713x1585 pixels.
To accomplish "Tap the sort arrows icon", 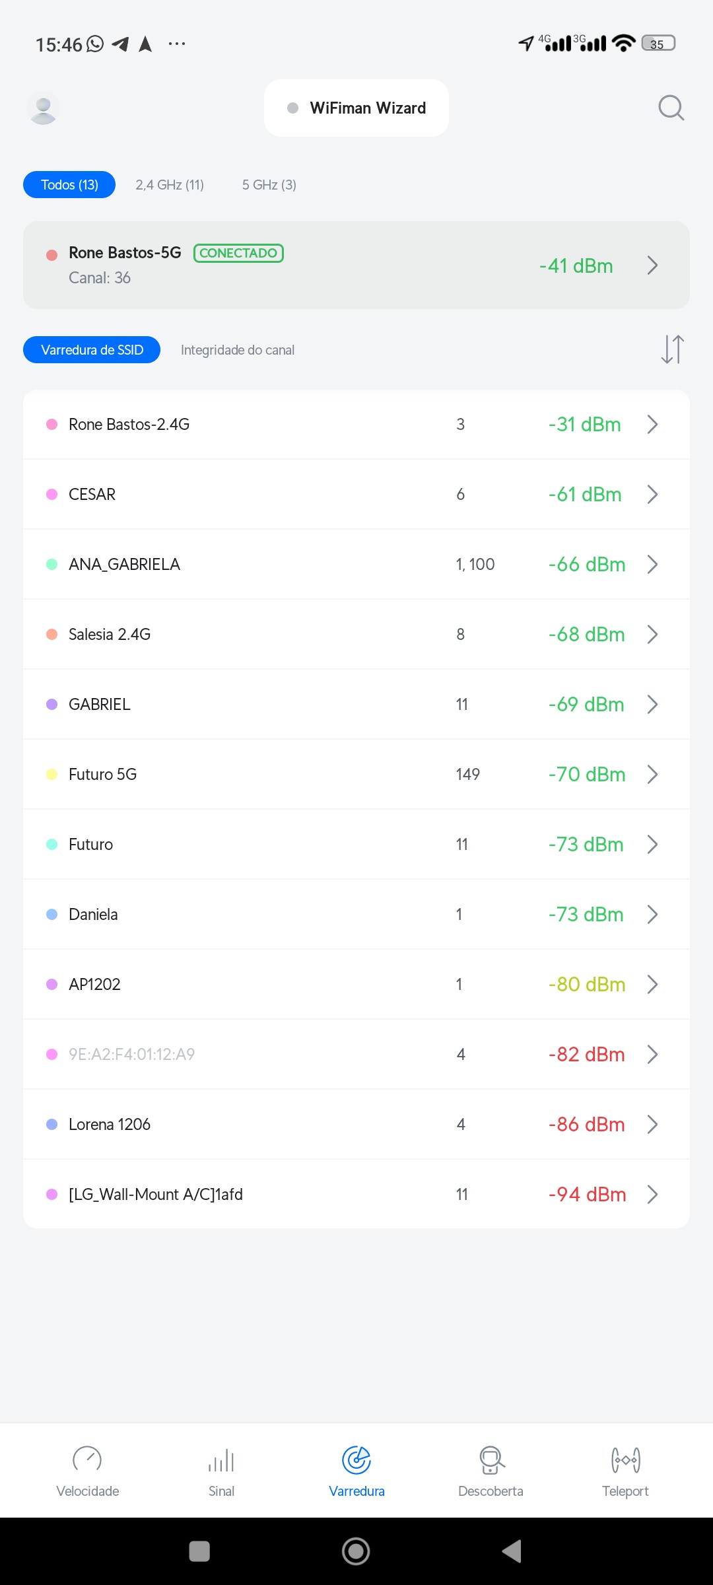I will click(x=672, y=349).
